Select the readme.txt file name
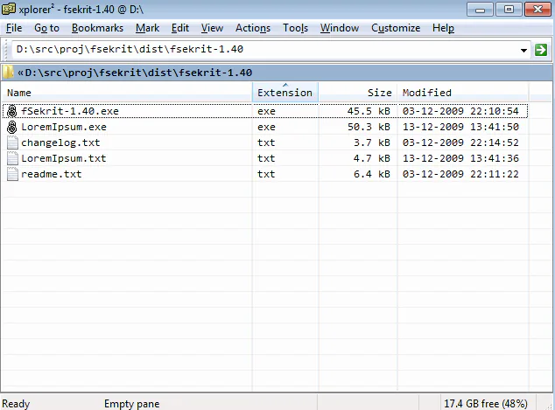Viewport: 555px width, 410px height. click(52, 174)
